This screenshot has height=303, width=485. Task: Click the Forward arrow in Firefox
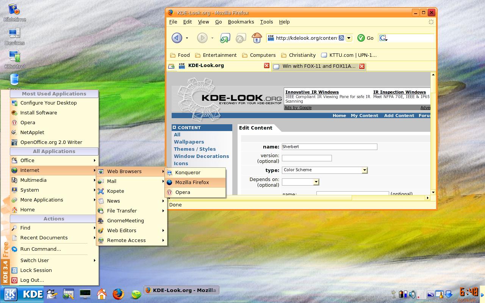[202, 38]
